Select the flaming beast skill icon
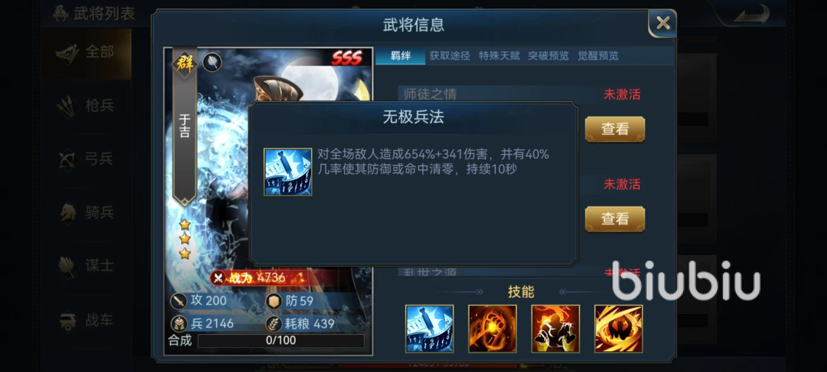Image resolution: width=827 pixels, height=372 pixels. (618, 329)
